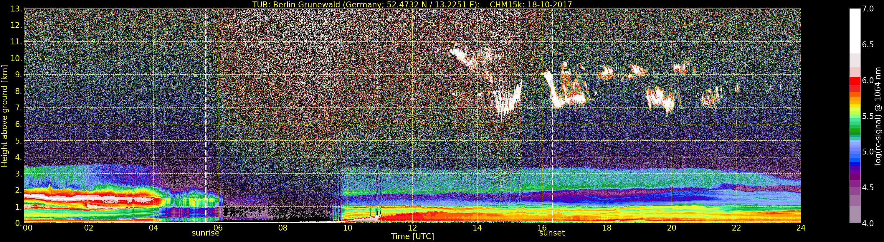884x242 pixels.
Task: Click the 00 hour tick on the time axis
Action: [x=27, y=228]
